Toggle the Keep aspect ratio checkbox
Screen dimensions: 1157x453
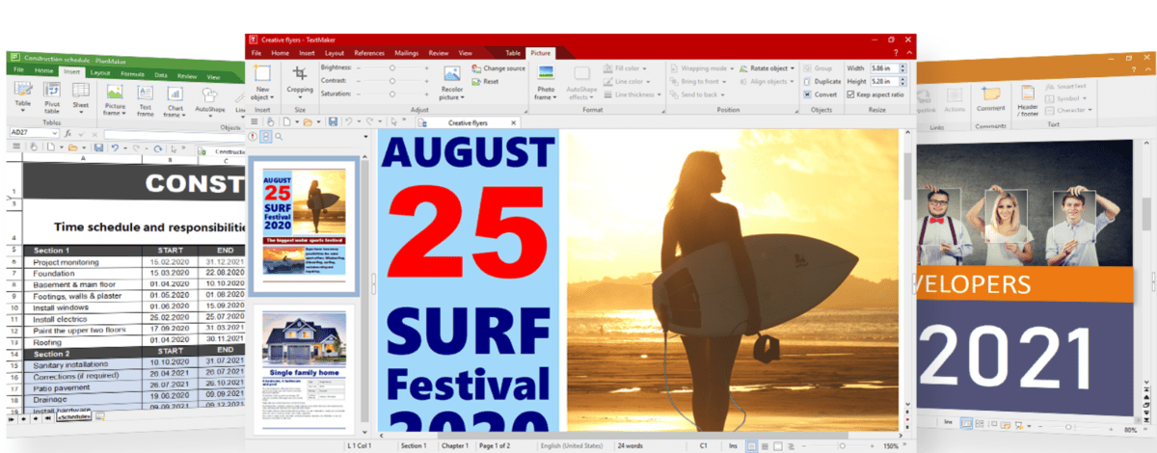click(x=850, y=94)
